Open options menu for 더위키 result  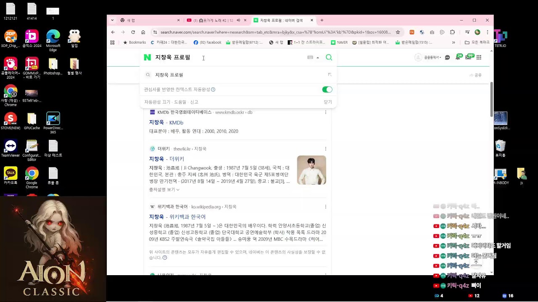point(325,149)
